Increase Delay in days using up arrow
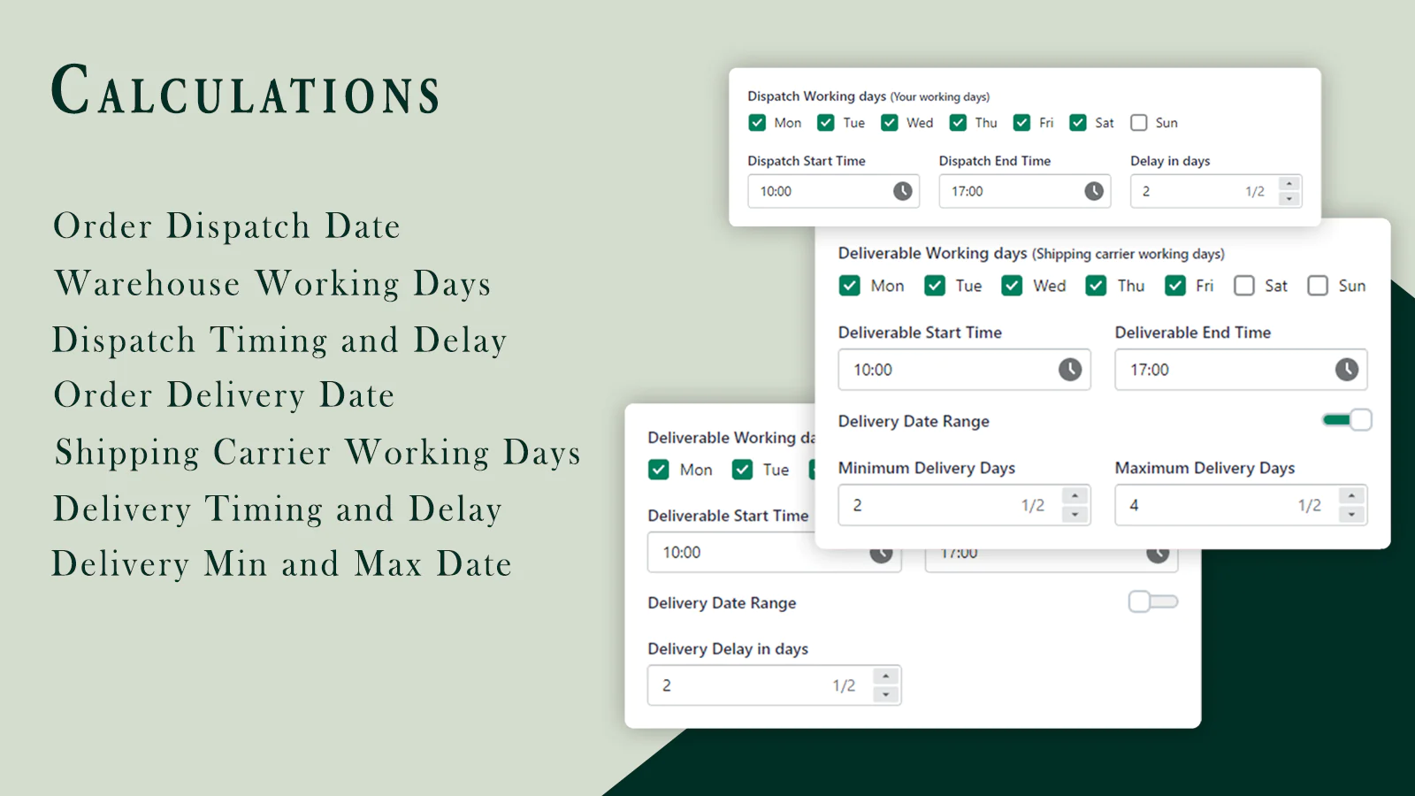Viewport: 1415px width, 796px height. 1289,184
